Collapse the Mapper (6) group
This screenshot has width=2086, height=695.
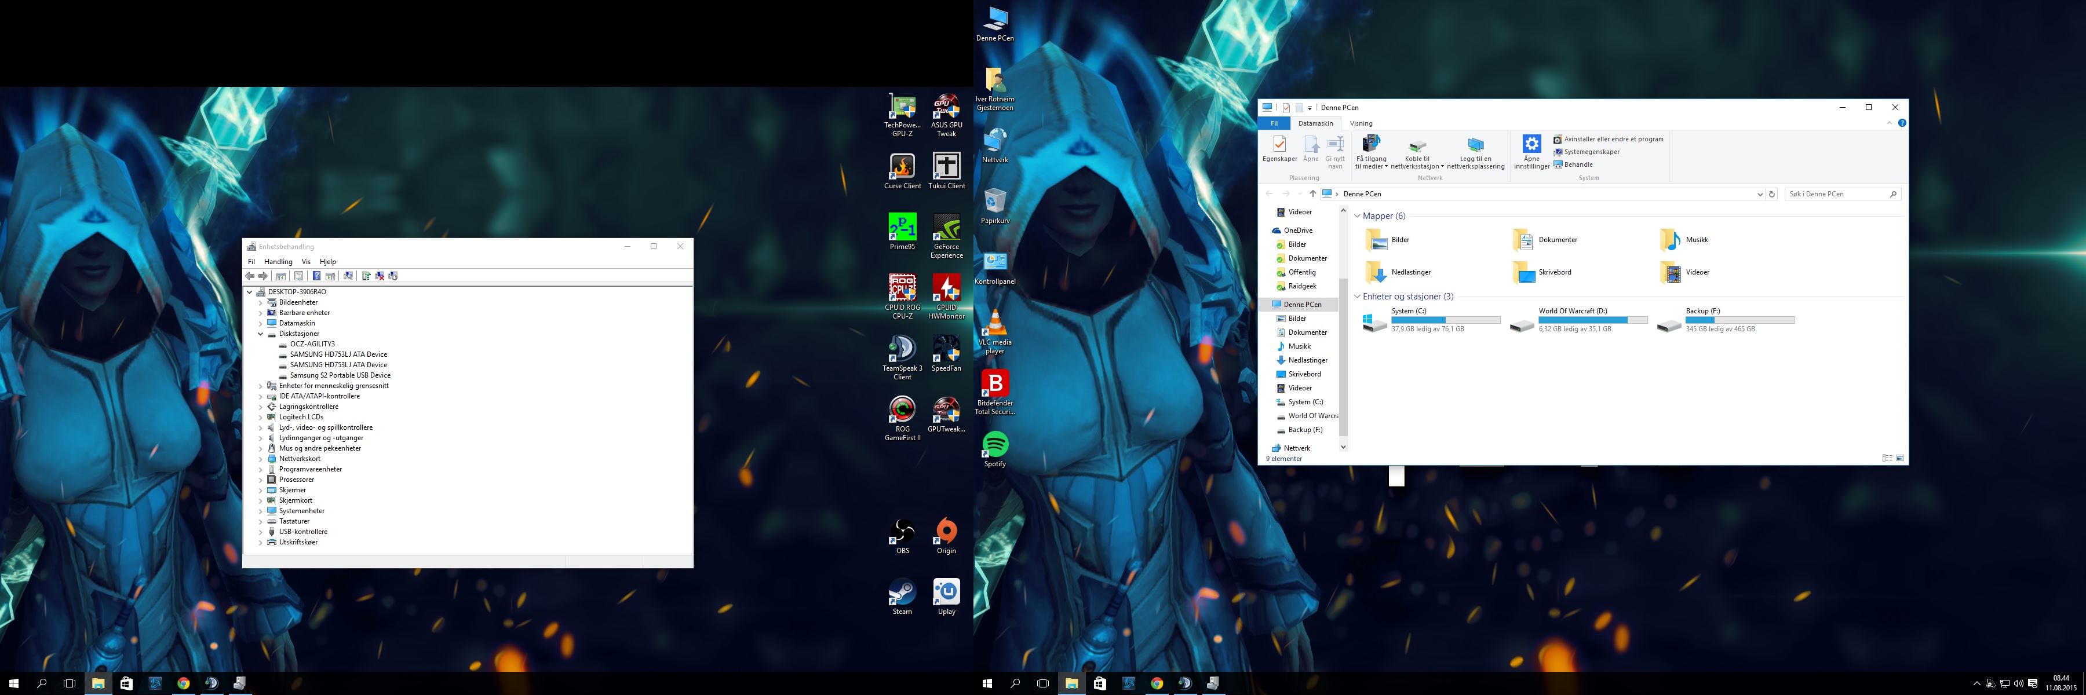pos(1357,216)
